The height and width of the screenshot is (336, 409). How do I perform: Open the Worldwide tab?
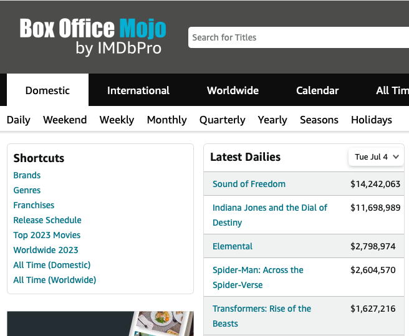click(x=233, y=90)
